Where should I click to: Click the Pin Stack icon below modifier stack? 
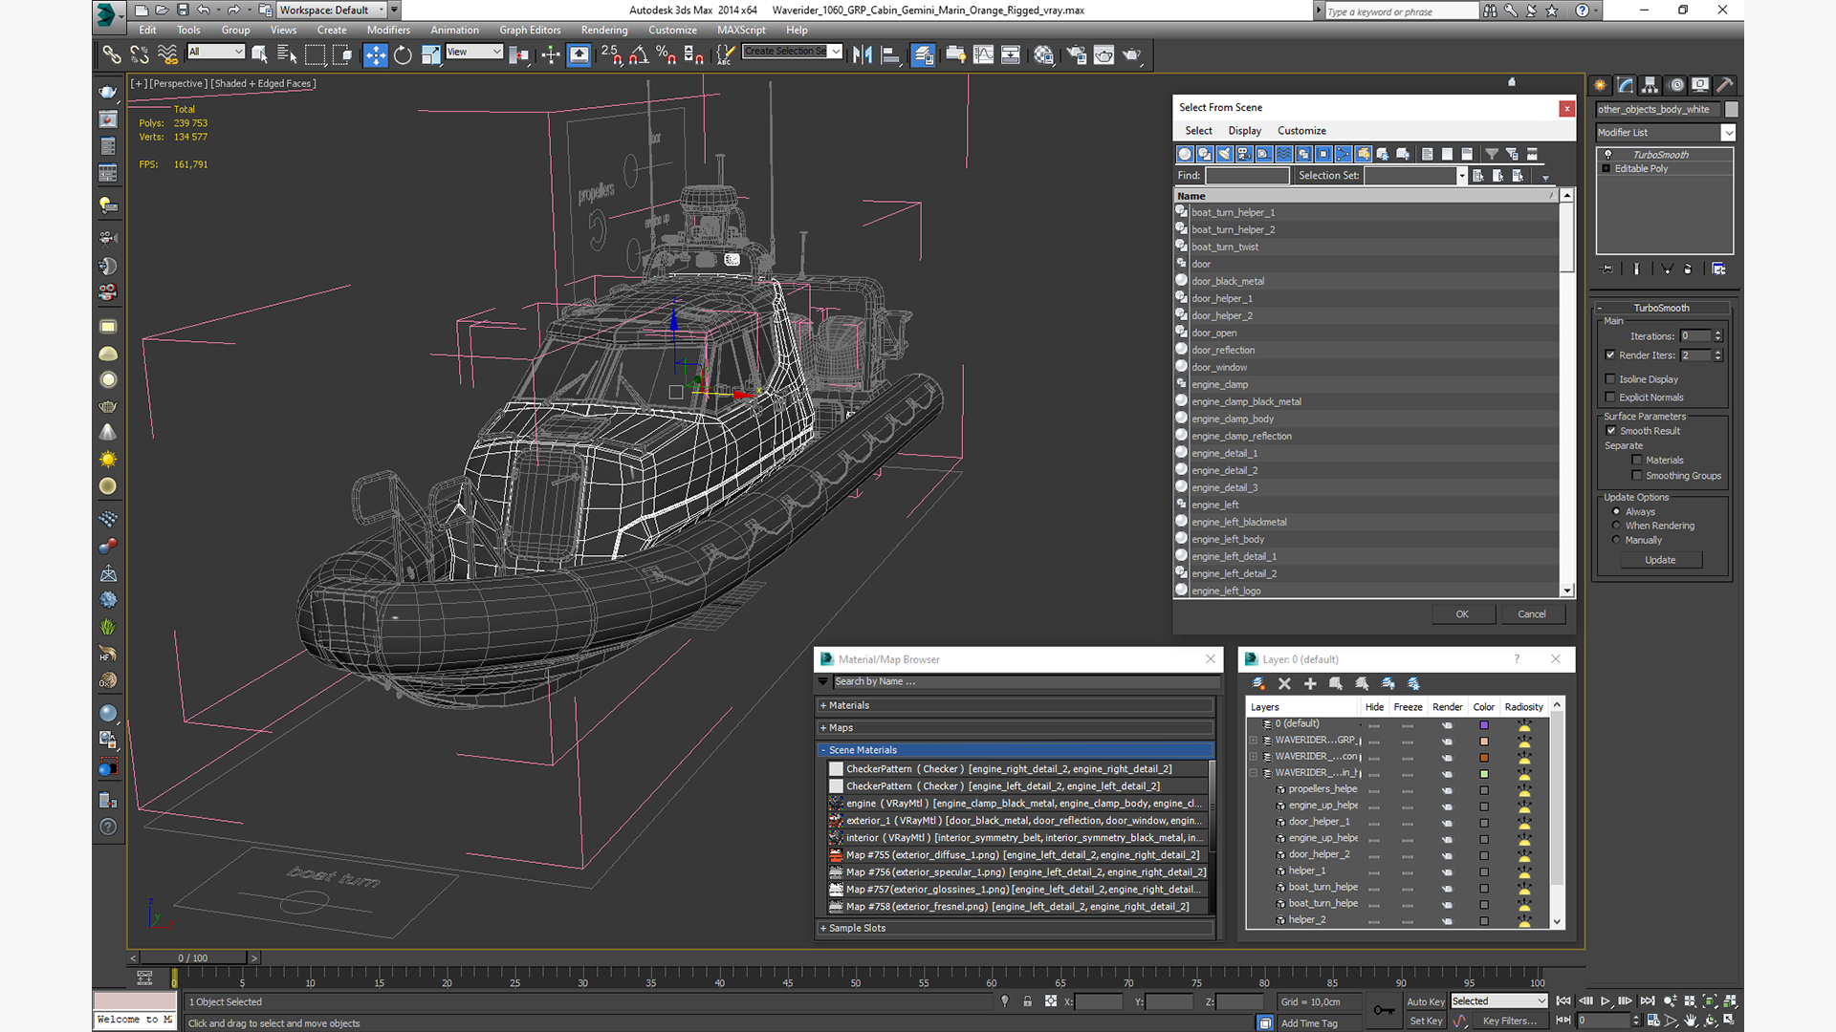tap(1606, 269)
